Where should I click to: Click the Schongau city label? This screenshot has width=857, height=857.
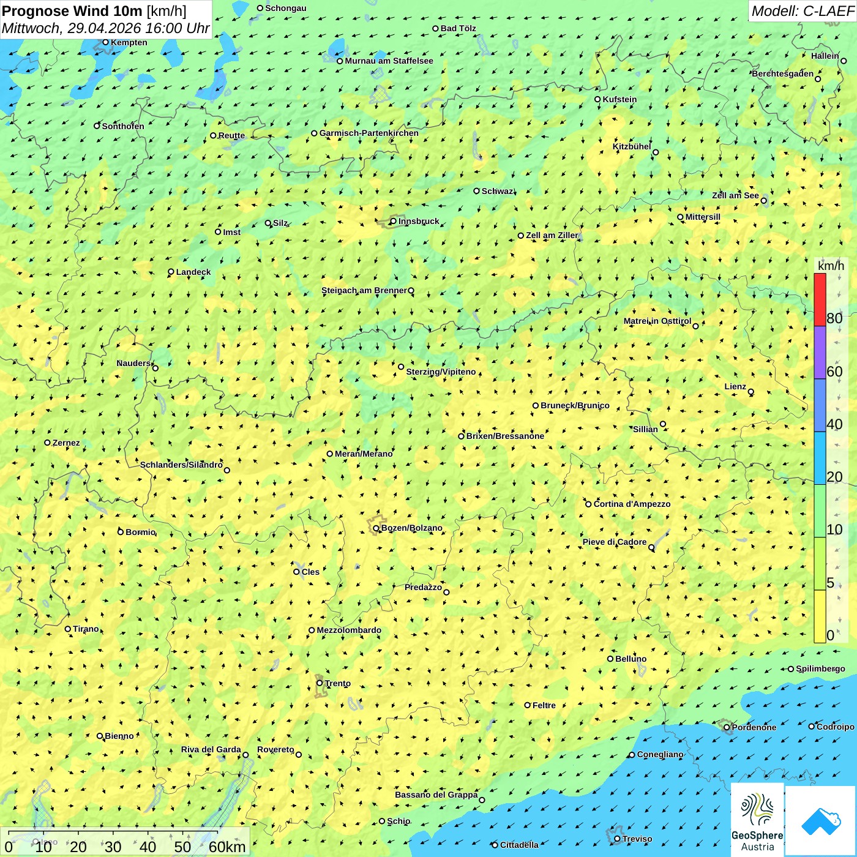point(286,8)
